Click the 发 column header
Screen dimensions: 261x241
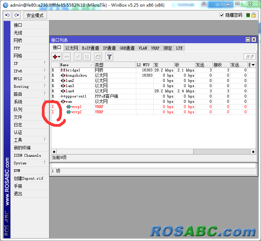164,65
